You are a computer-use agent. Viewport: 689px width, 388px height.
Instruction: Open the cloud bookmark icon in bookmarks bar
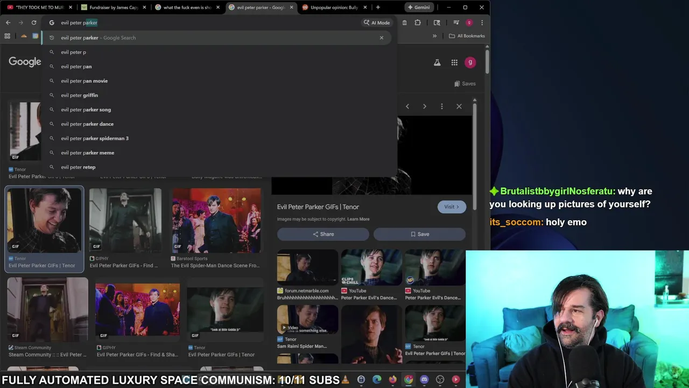[24, 36]
